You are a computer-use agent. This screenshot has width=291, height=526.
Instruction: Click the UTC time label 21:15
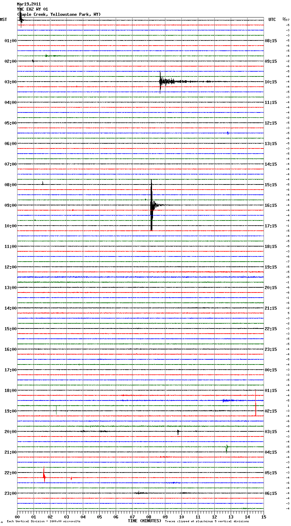point(271,308)
